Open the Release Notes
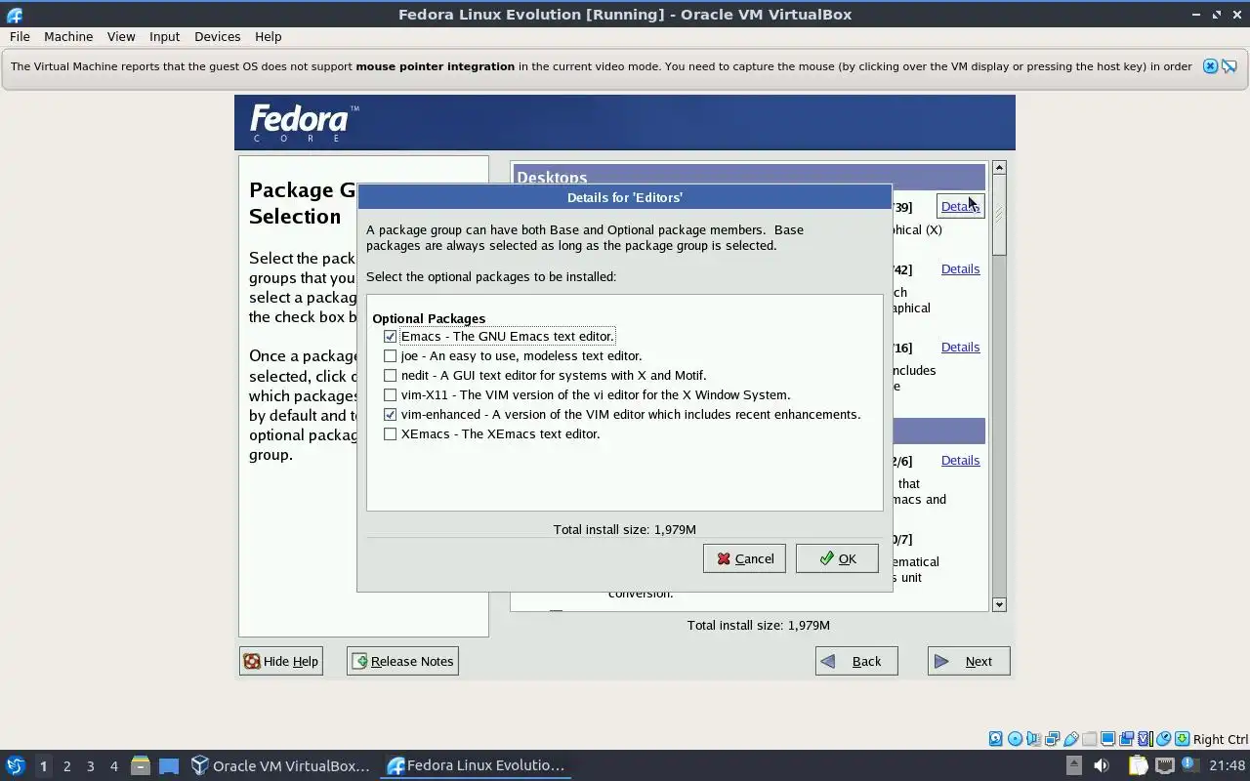The image size is (1250, 781). pos(402,661)
